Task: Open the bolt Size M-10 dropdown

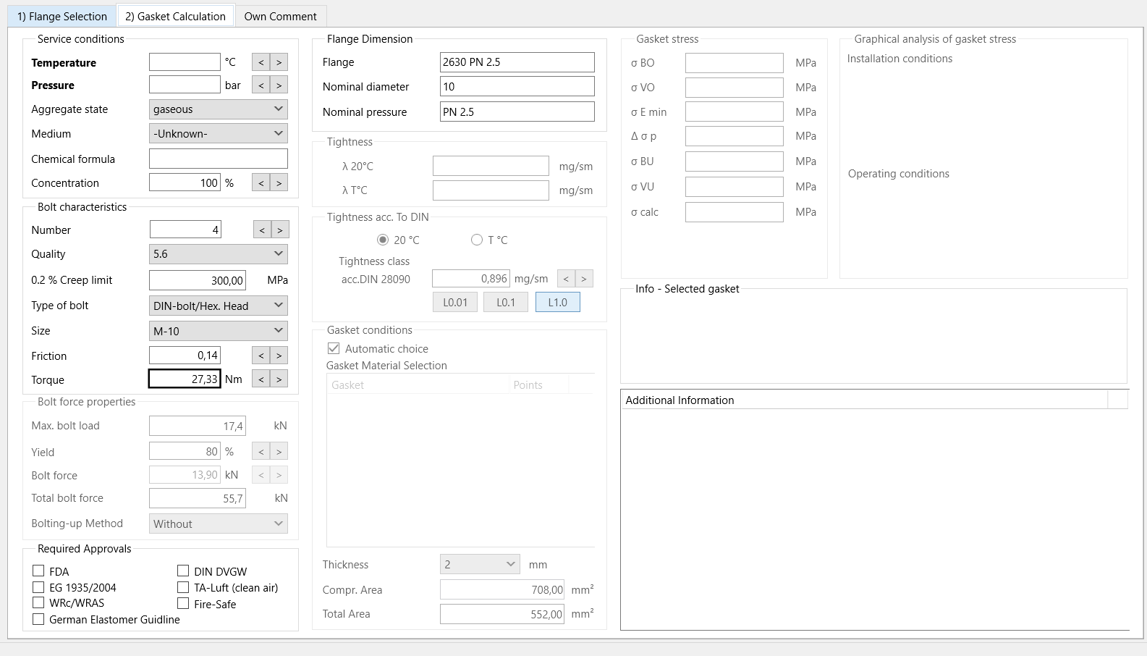Action: tap(218, 331)
